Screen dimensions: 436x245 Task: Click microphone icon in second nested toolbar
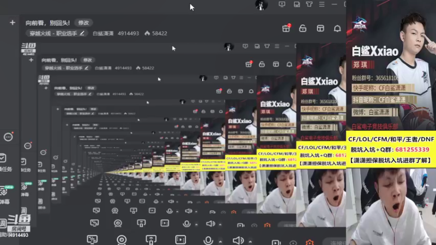point(169,211)
